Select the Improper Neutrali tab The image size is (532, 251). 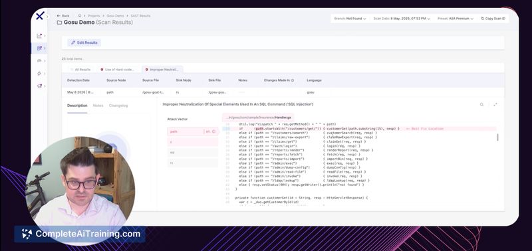tap(162, 70)
